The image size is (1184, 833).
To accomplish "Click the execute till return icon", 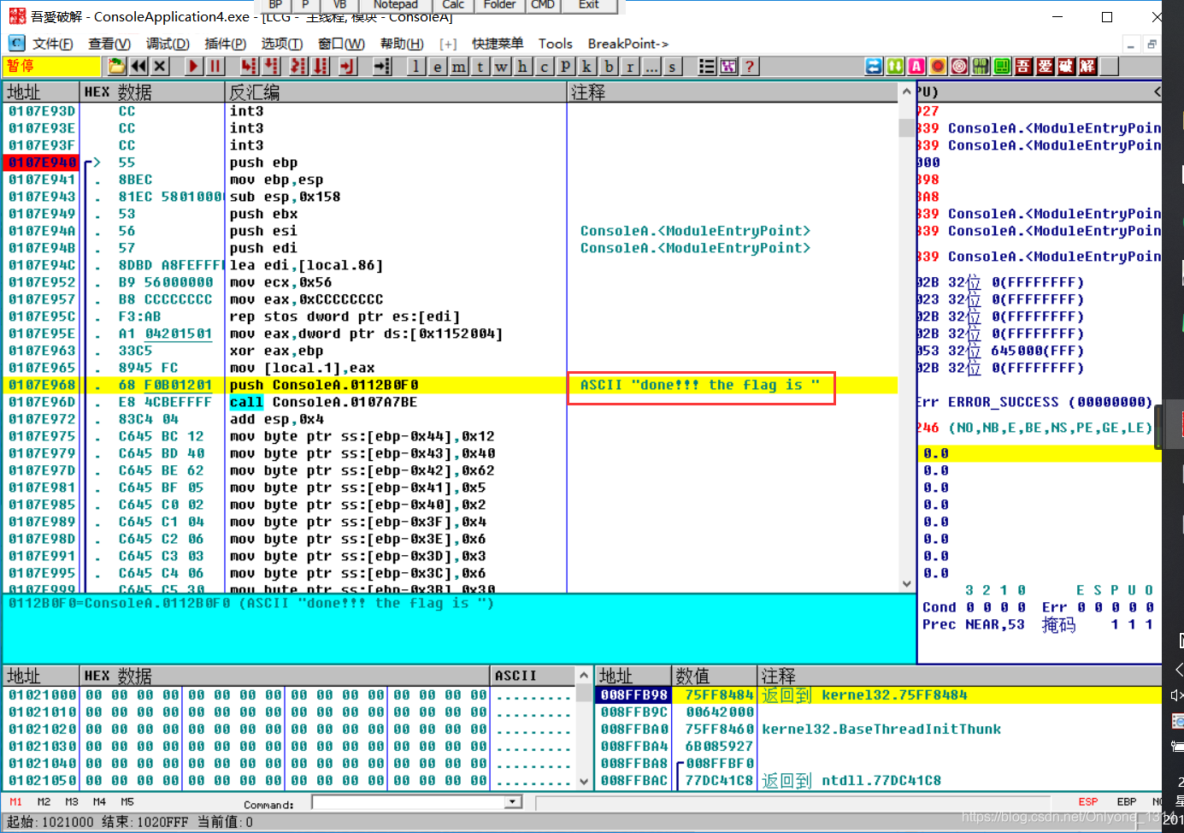I will click(x=347, y=66).
